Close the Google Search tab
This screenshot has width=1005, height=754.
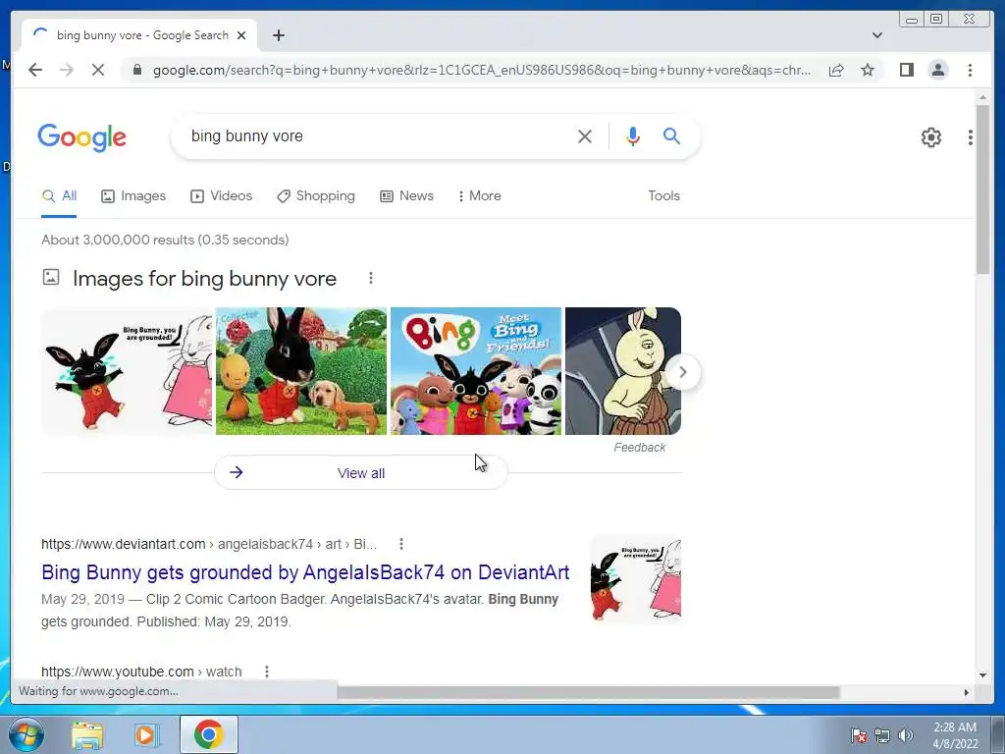pos(241,35)
